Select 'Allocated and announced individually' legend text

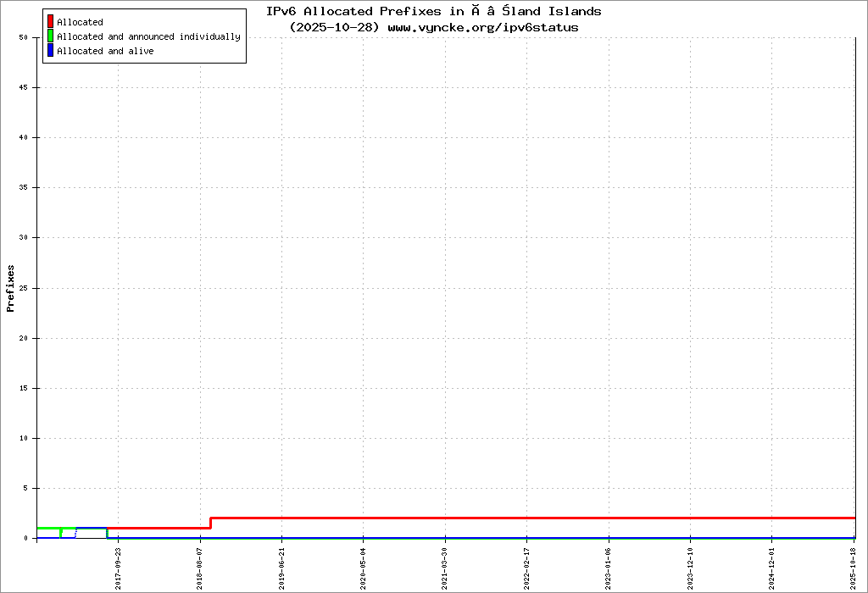[x=148, y=36]
